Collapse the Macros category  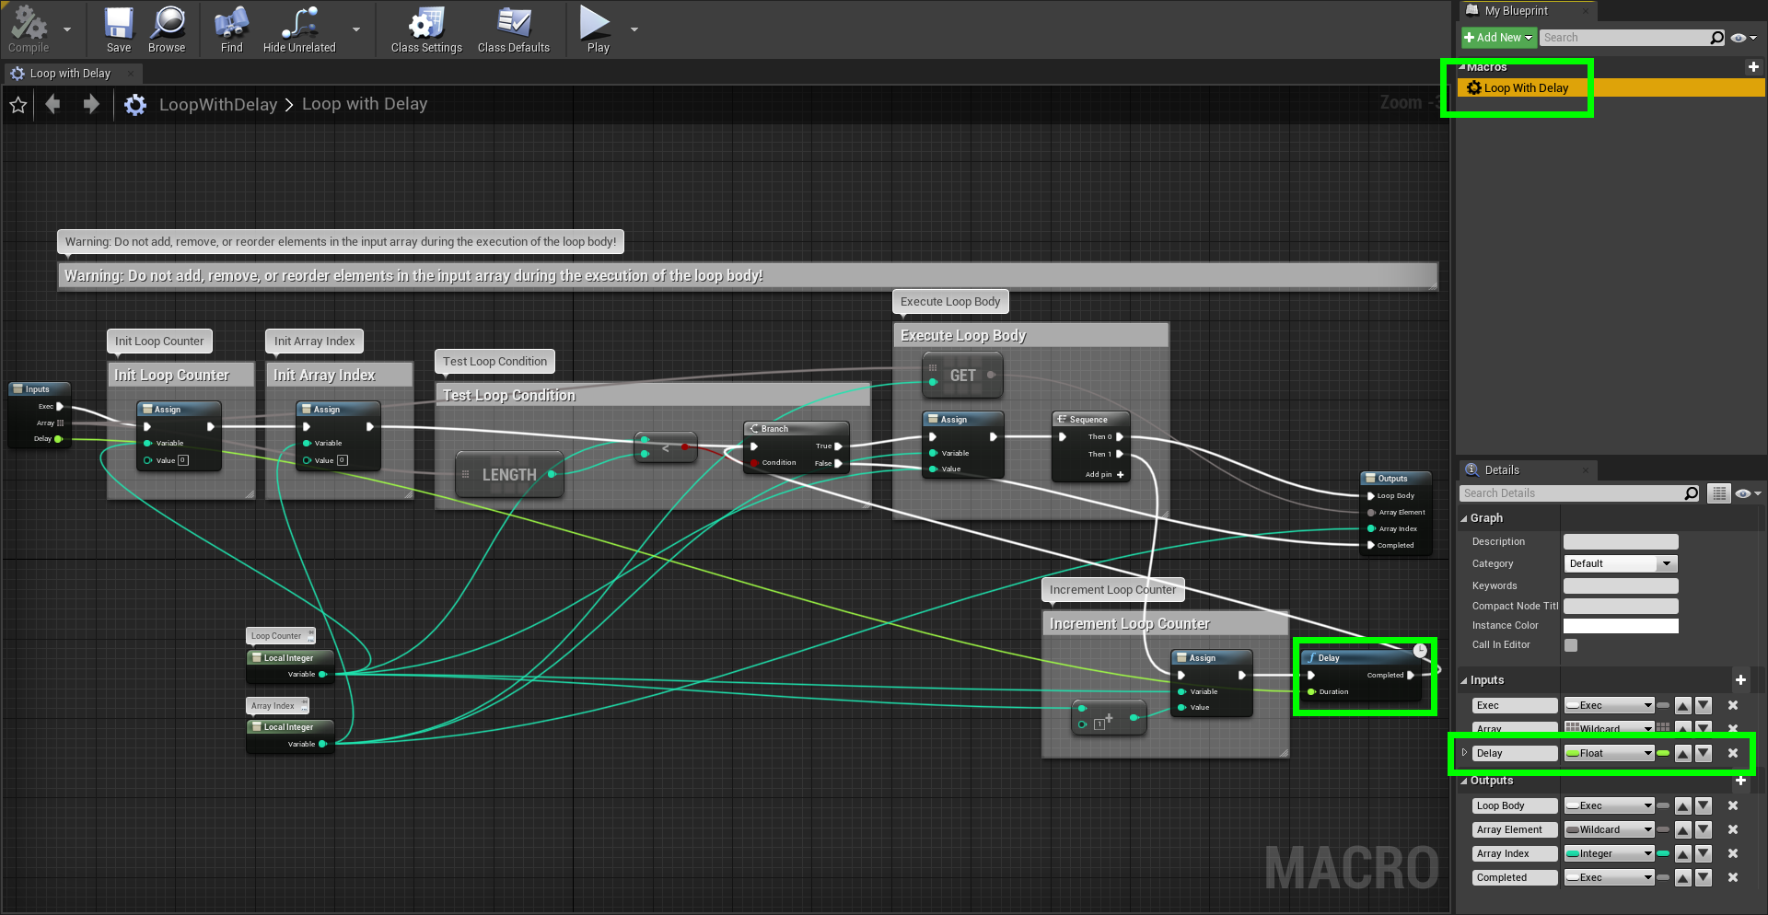click(1461, 67)
